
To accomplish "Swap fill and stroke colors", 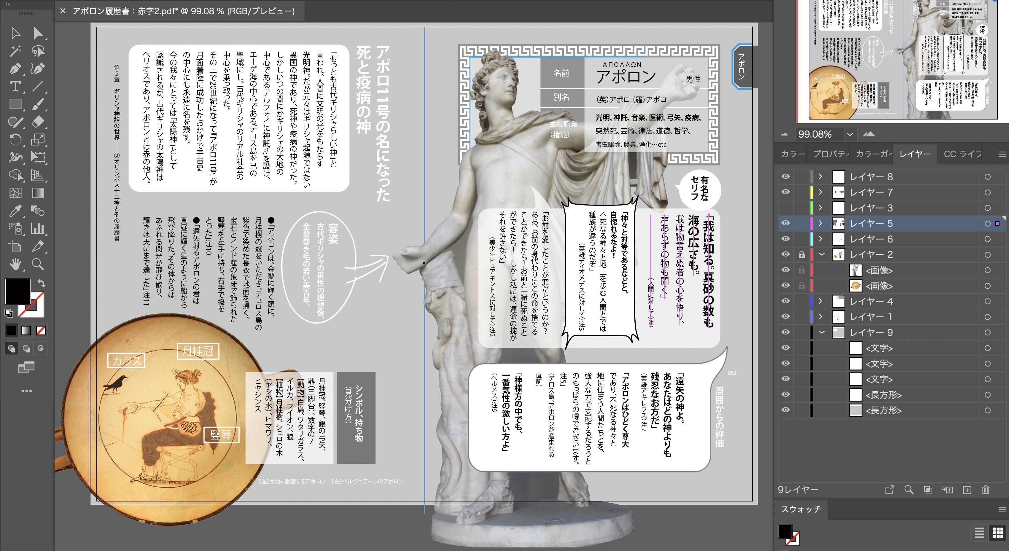I will point(42,283).
